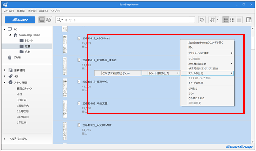The image size is (256, 151).
Task: Click the blue Scan button
Action: [20, 20]
